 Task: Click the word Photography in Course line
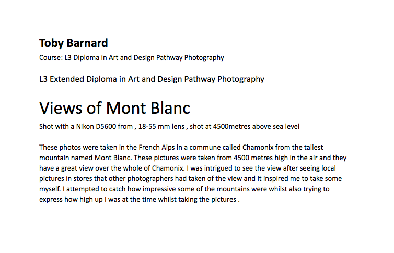click(x=204, y=58)
